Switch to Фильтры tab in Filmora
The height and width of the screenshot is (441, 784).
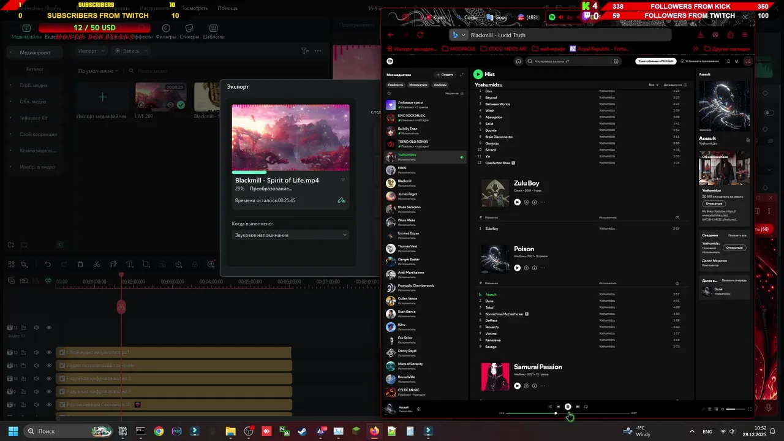coord(166,32)
